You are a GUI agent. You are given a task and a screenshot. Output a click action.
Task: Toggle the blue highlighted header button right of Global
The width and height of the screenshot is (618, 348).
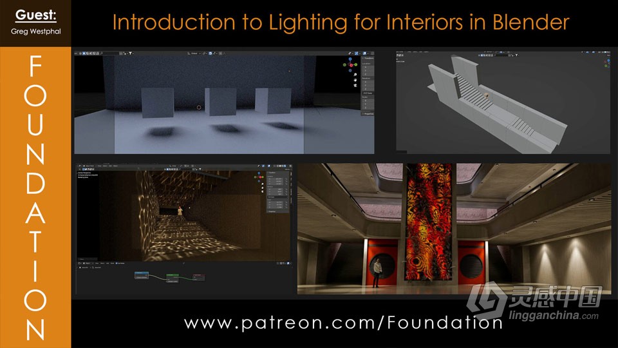click(x=210, y=53)
